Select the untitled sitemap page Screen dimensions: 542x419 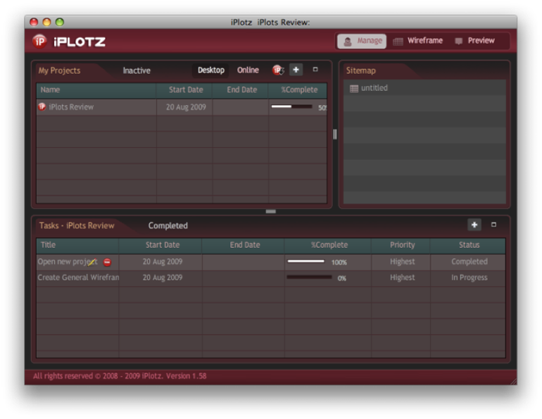click(x=424, y=88)
